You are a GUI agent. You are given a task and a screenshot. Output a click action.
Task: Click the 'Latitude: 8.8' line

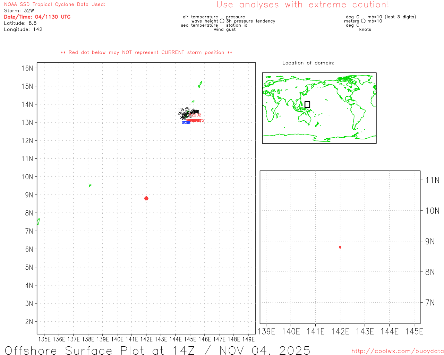click(x=20, y=23)
